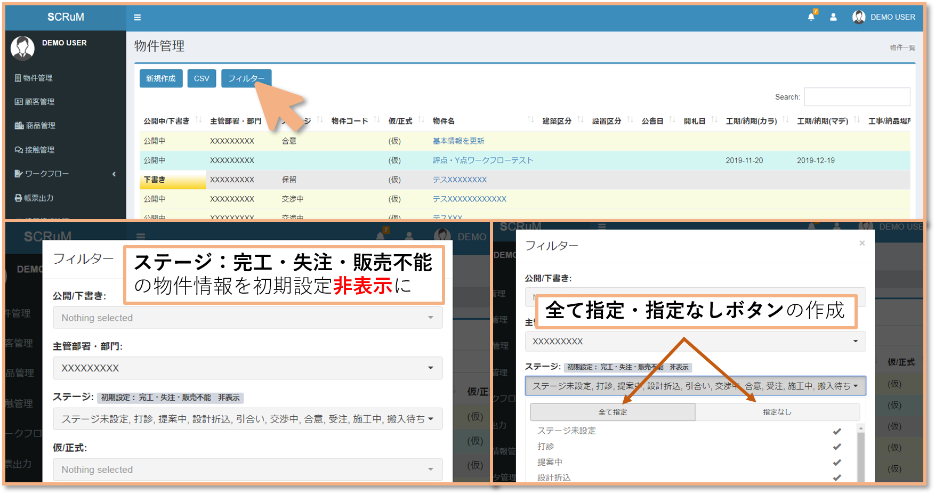Go to 商品管理 in the sidebar
Viewport: 935px width, 494px height.
[x=41, y=126]
